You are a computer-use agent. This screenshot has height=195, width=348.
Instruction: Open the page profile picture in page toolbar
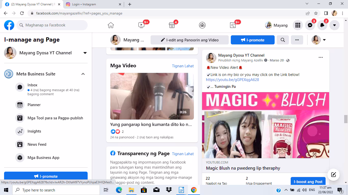click(x=115, y=40)
